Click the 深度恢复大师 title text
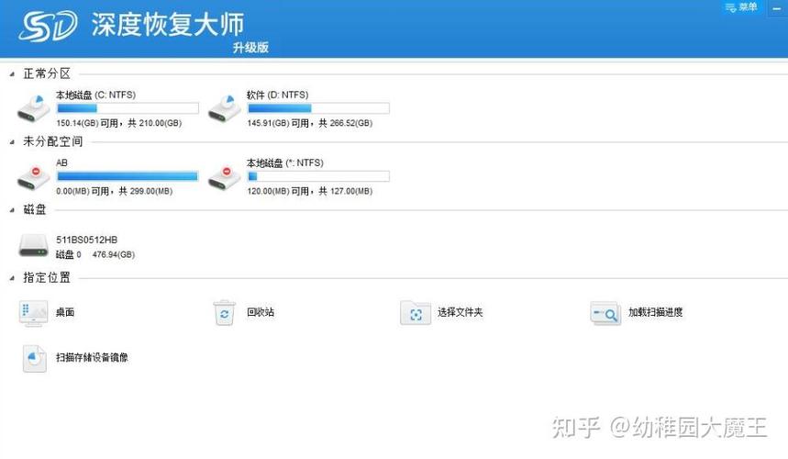This screenshot has width=788, height=459. (x=167, y=24)
